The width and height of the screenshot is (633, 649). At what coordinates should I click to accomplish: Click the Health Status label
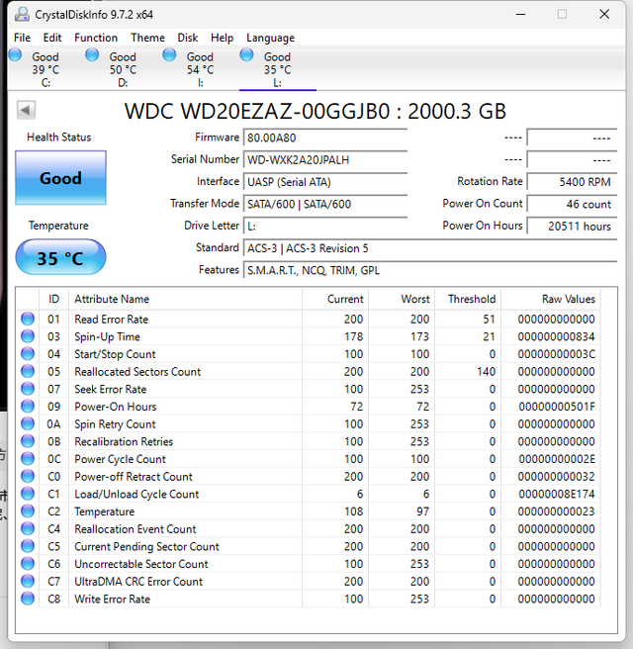(58, 137)
